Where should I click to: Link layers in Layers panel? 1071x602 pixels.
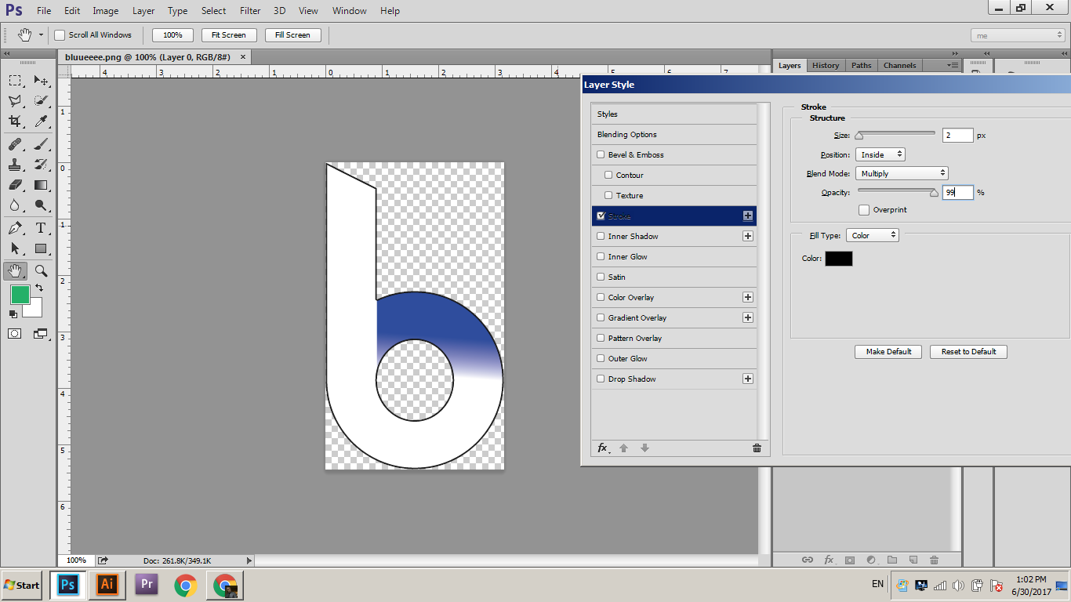807,560
